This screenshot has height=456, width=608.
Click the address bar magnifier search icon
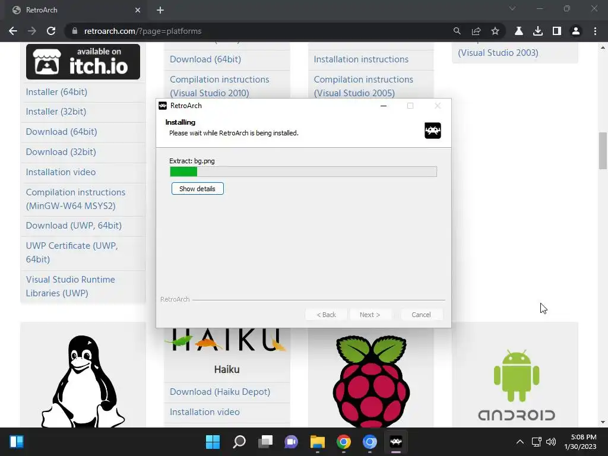click(x=457, y=31)
